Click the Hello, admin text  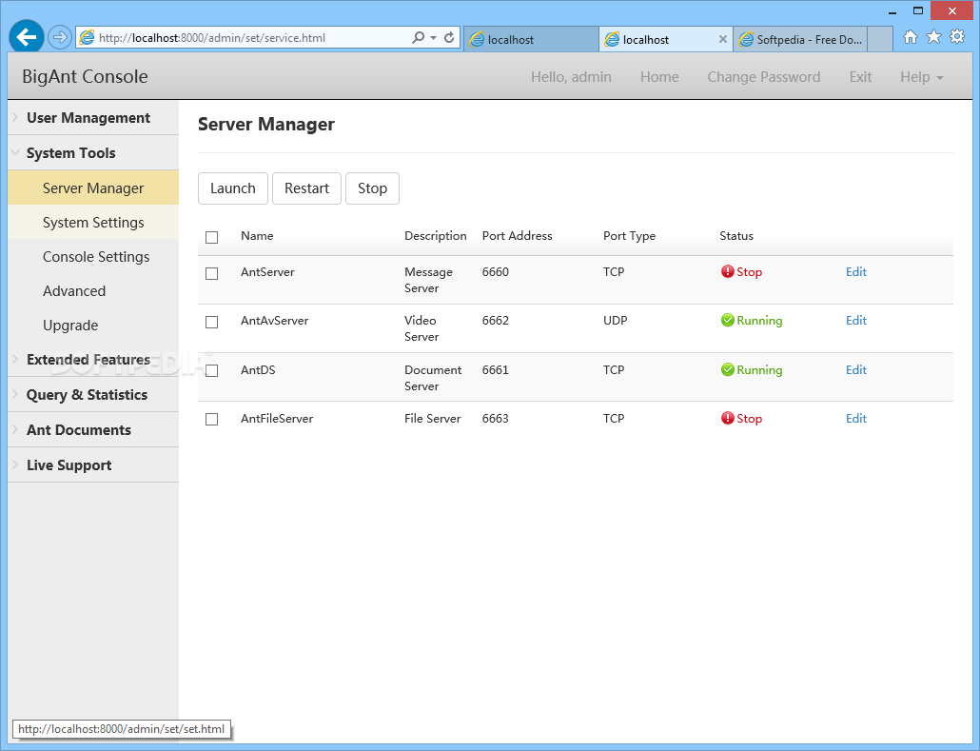tap(571, 77)
